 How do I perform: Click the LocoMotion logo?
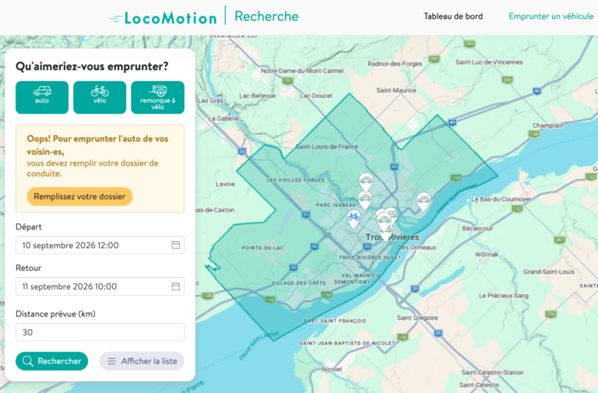click(x=163, y=18)
